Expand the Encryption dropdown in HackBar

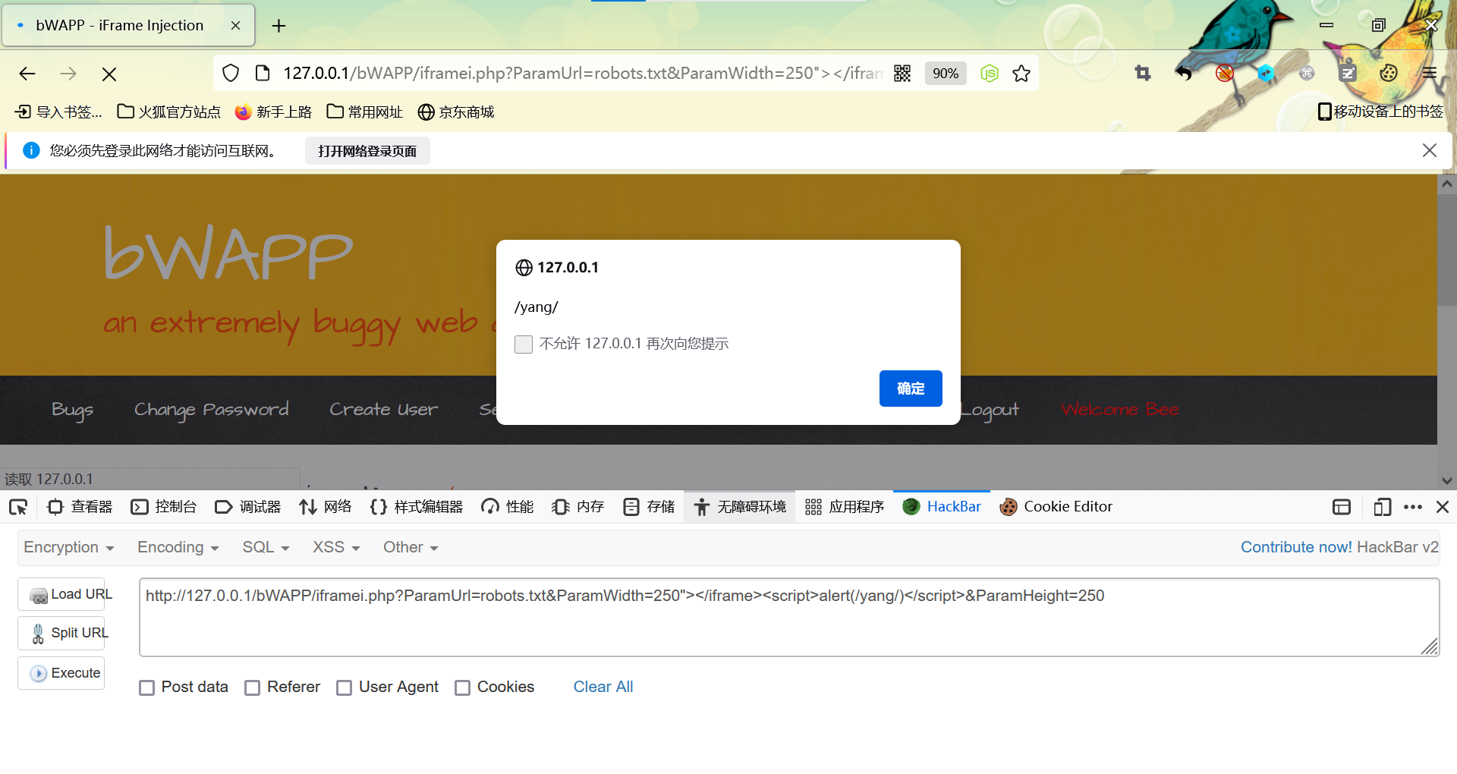[69, 547]
